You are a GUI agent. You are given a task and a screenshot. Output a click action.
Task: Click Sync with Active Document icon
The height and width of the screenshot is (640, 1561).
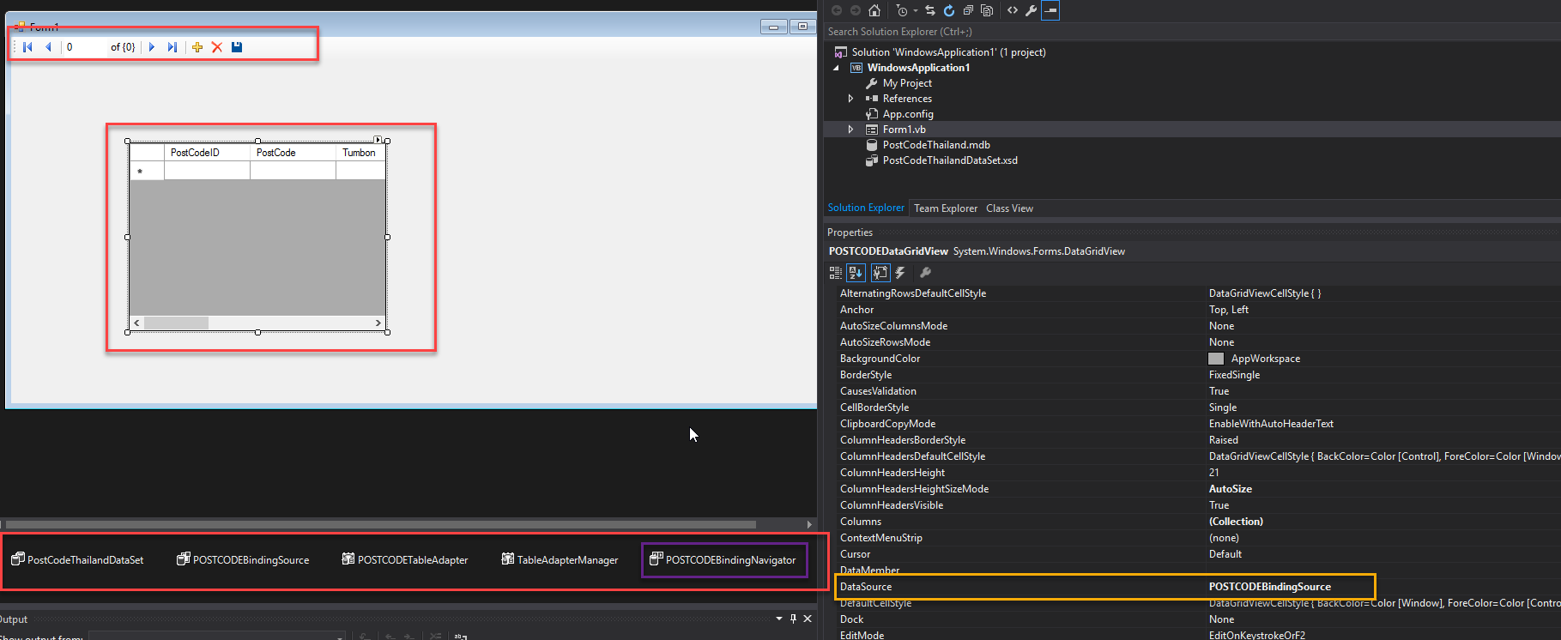pyautogui.click(x=930, y=10)
